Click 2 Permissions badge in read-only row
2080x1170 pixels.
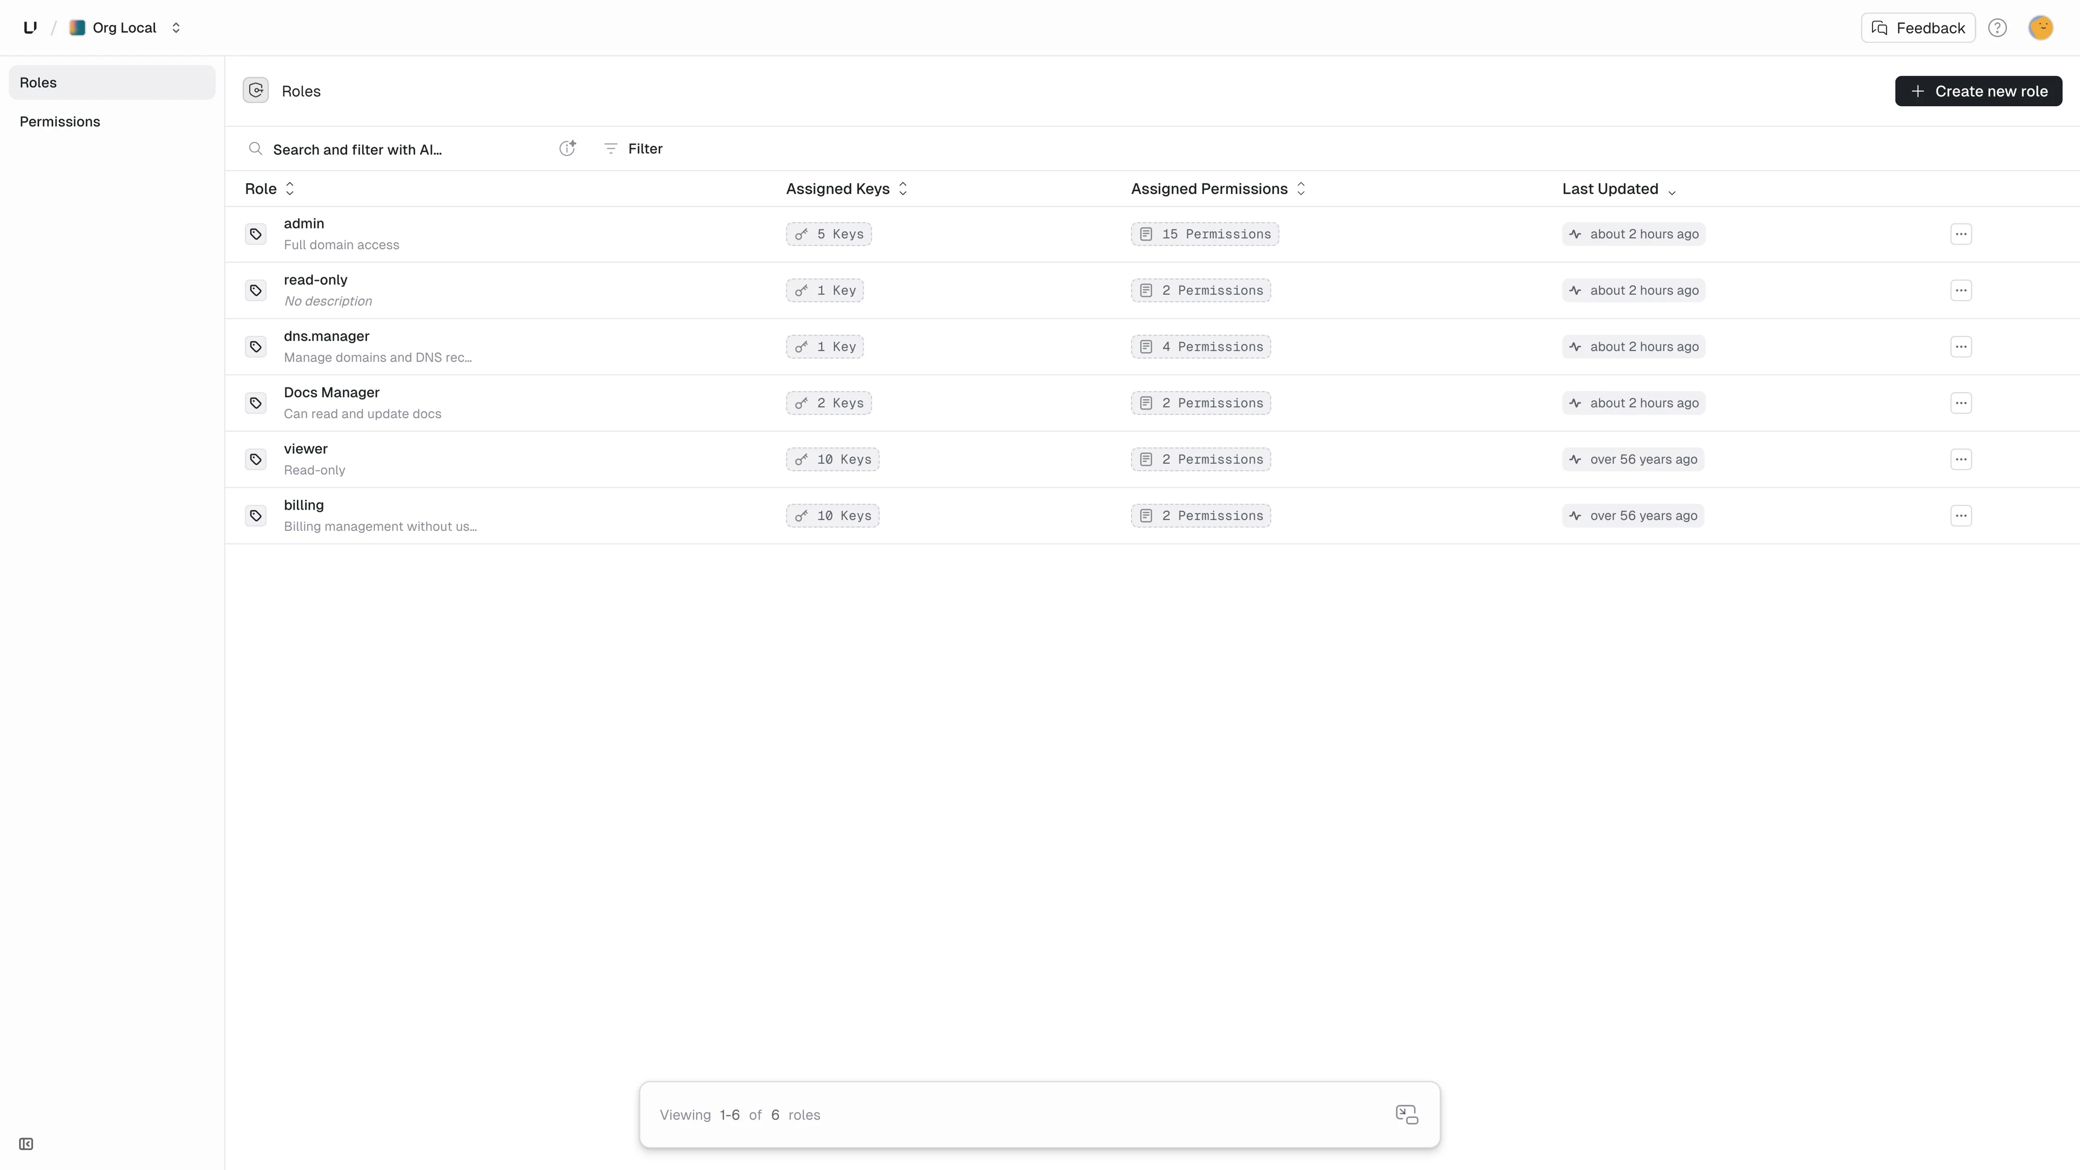pos(1201,290)
